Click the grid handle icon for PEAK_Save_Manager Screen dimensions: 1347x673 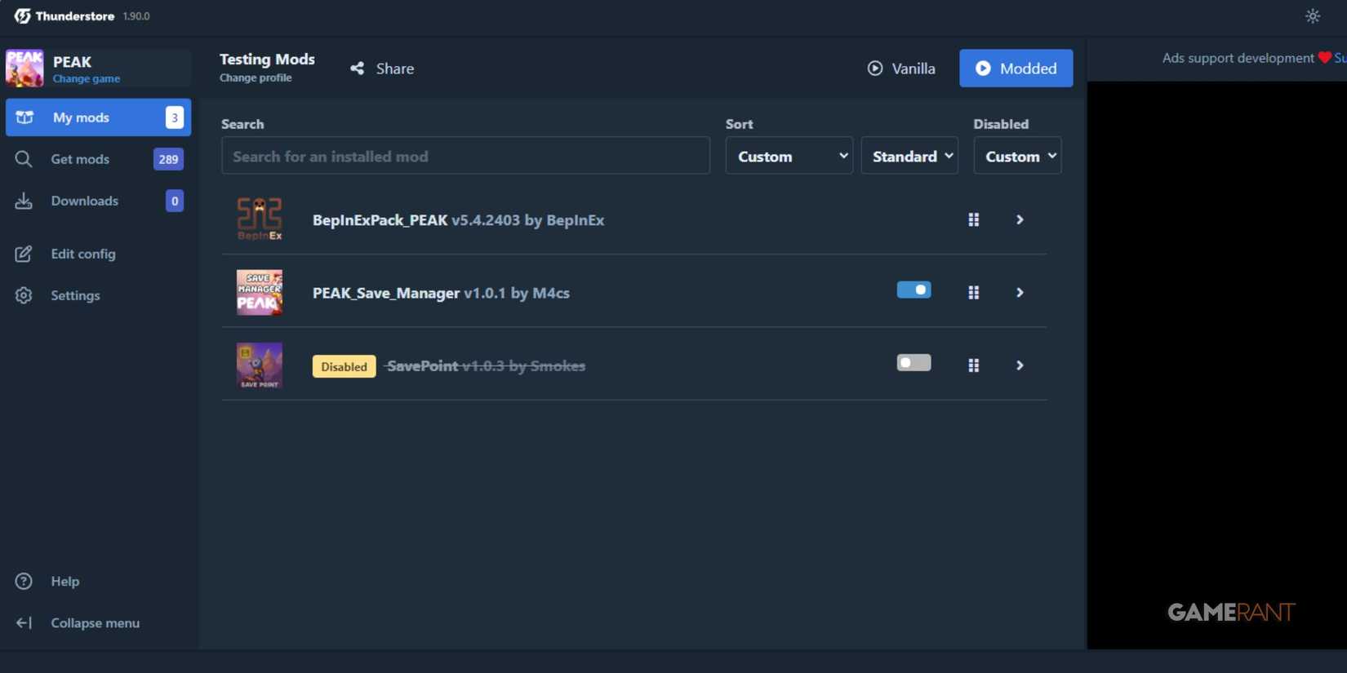(x=973, y=292)
